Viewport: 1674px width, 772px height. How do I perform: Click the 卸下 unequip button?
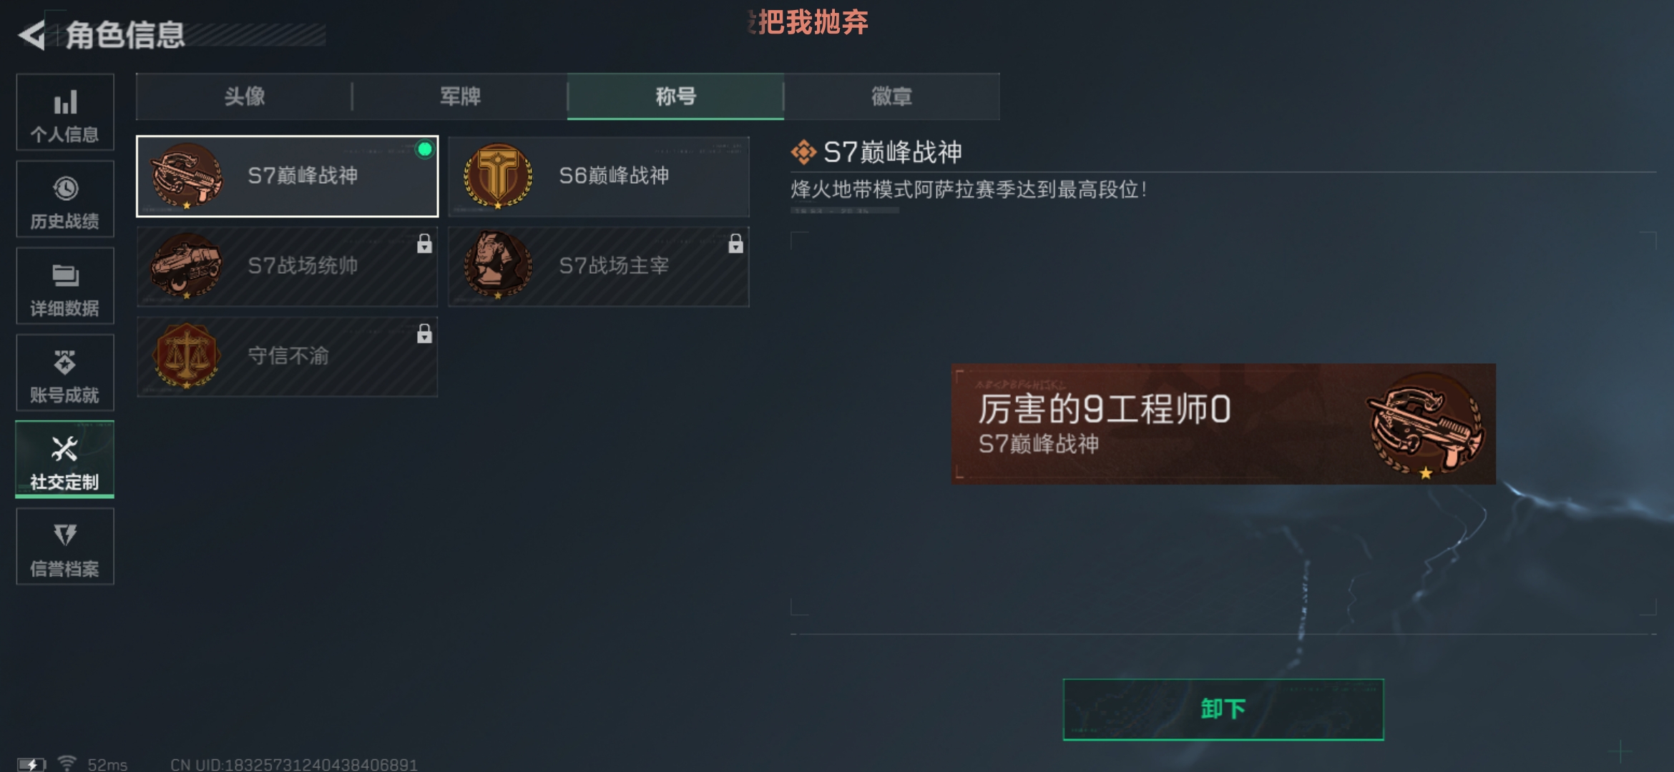[1223, 709]
